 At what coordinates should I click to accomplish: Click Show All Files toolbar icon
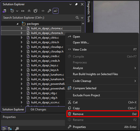(x=35, y=11)
